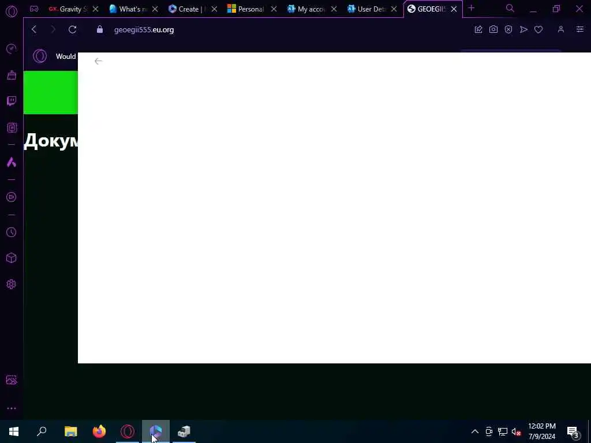The image size is (591, 443).
Task: Click the address bar URL geoegii555.eu.org
Action: click(x=144, y=30)
